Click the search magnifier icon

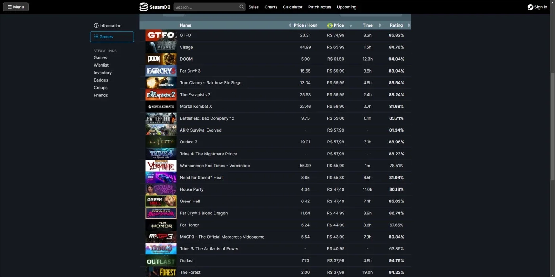tap(241, 7)
